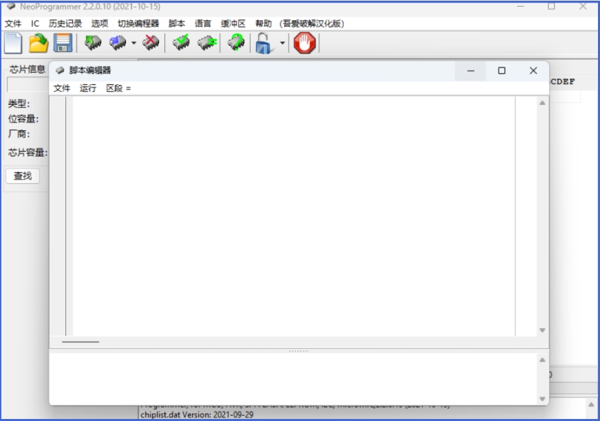This screenshot has height=421, width=600.
Task: Write chip with blue arrow chip icon
Action: pyautogui.click(x=117, y=43)
